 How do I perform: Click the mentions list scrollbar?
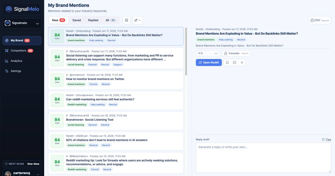(x=186, y=52)
